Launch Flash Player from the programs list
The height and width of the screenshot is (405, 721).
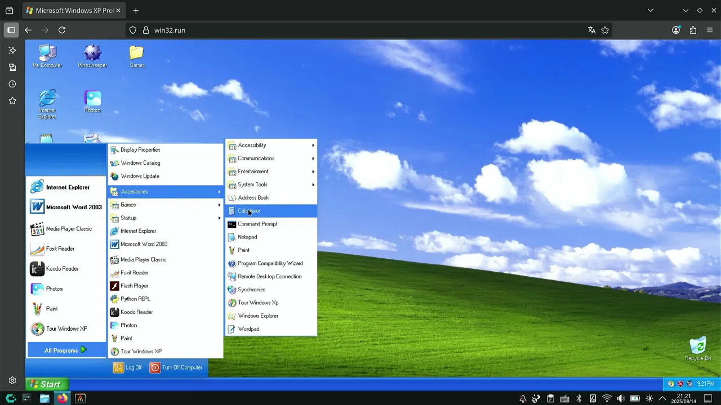coord(166,286)
